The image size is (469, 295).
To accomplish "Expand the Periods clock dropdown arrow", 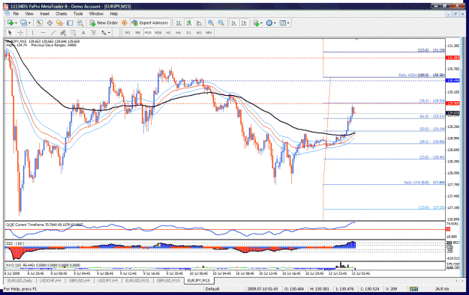I will (275, 23).
